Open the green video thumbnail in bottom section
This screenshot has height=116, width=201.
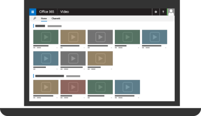point(100,87)
